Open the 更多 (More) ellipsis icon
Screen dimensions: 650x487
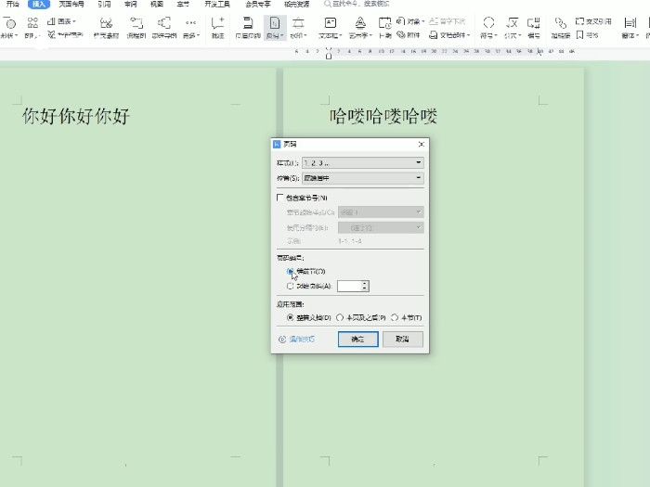tap(190, 23)
